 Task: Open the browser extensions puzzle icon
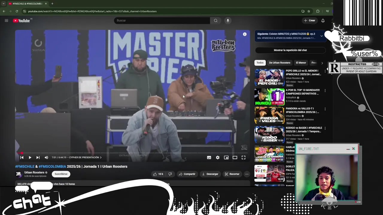(x=318, y=11)
